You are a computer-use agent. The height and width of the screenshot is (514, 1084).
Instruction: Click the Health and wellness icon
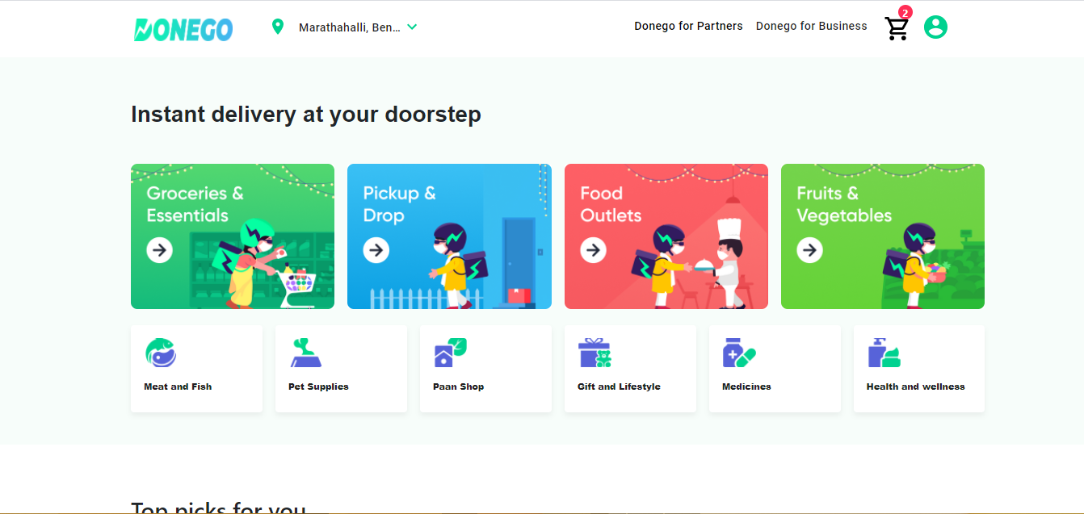(x=884, y=353)
